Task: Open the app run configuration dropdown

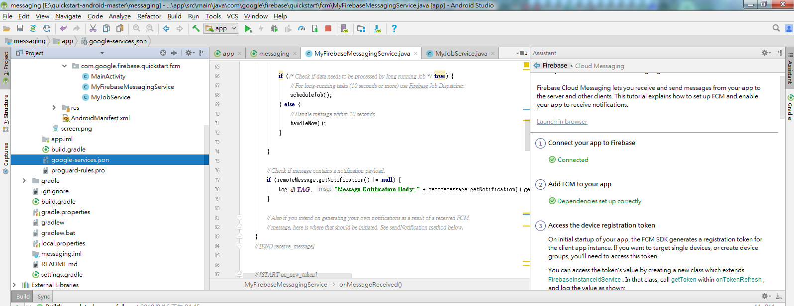Action: [x=221, y=29]
